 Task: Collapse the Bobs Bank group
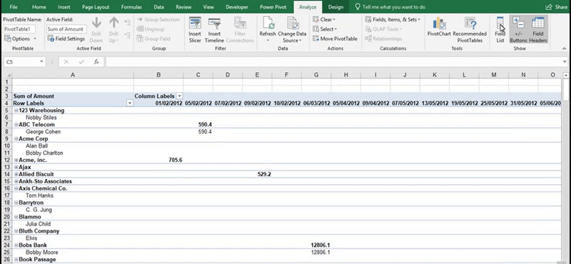(16, 245)
